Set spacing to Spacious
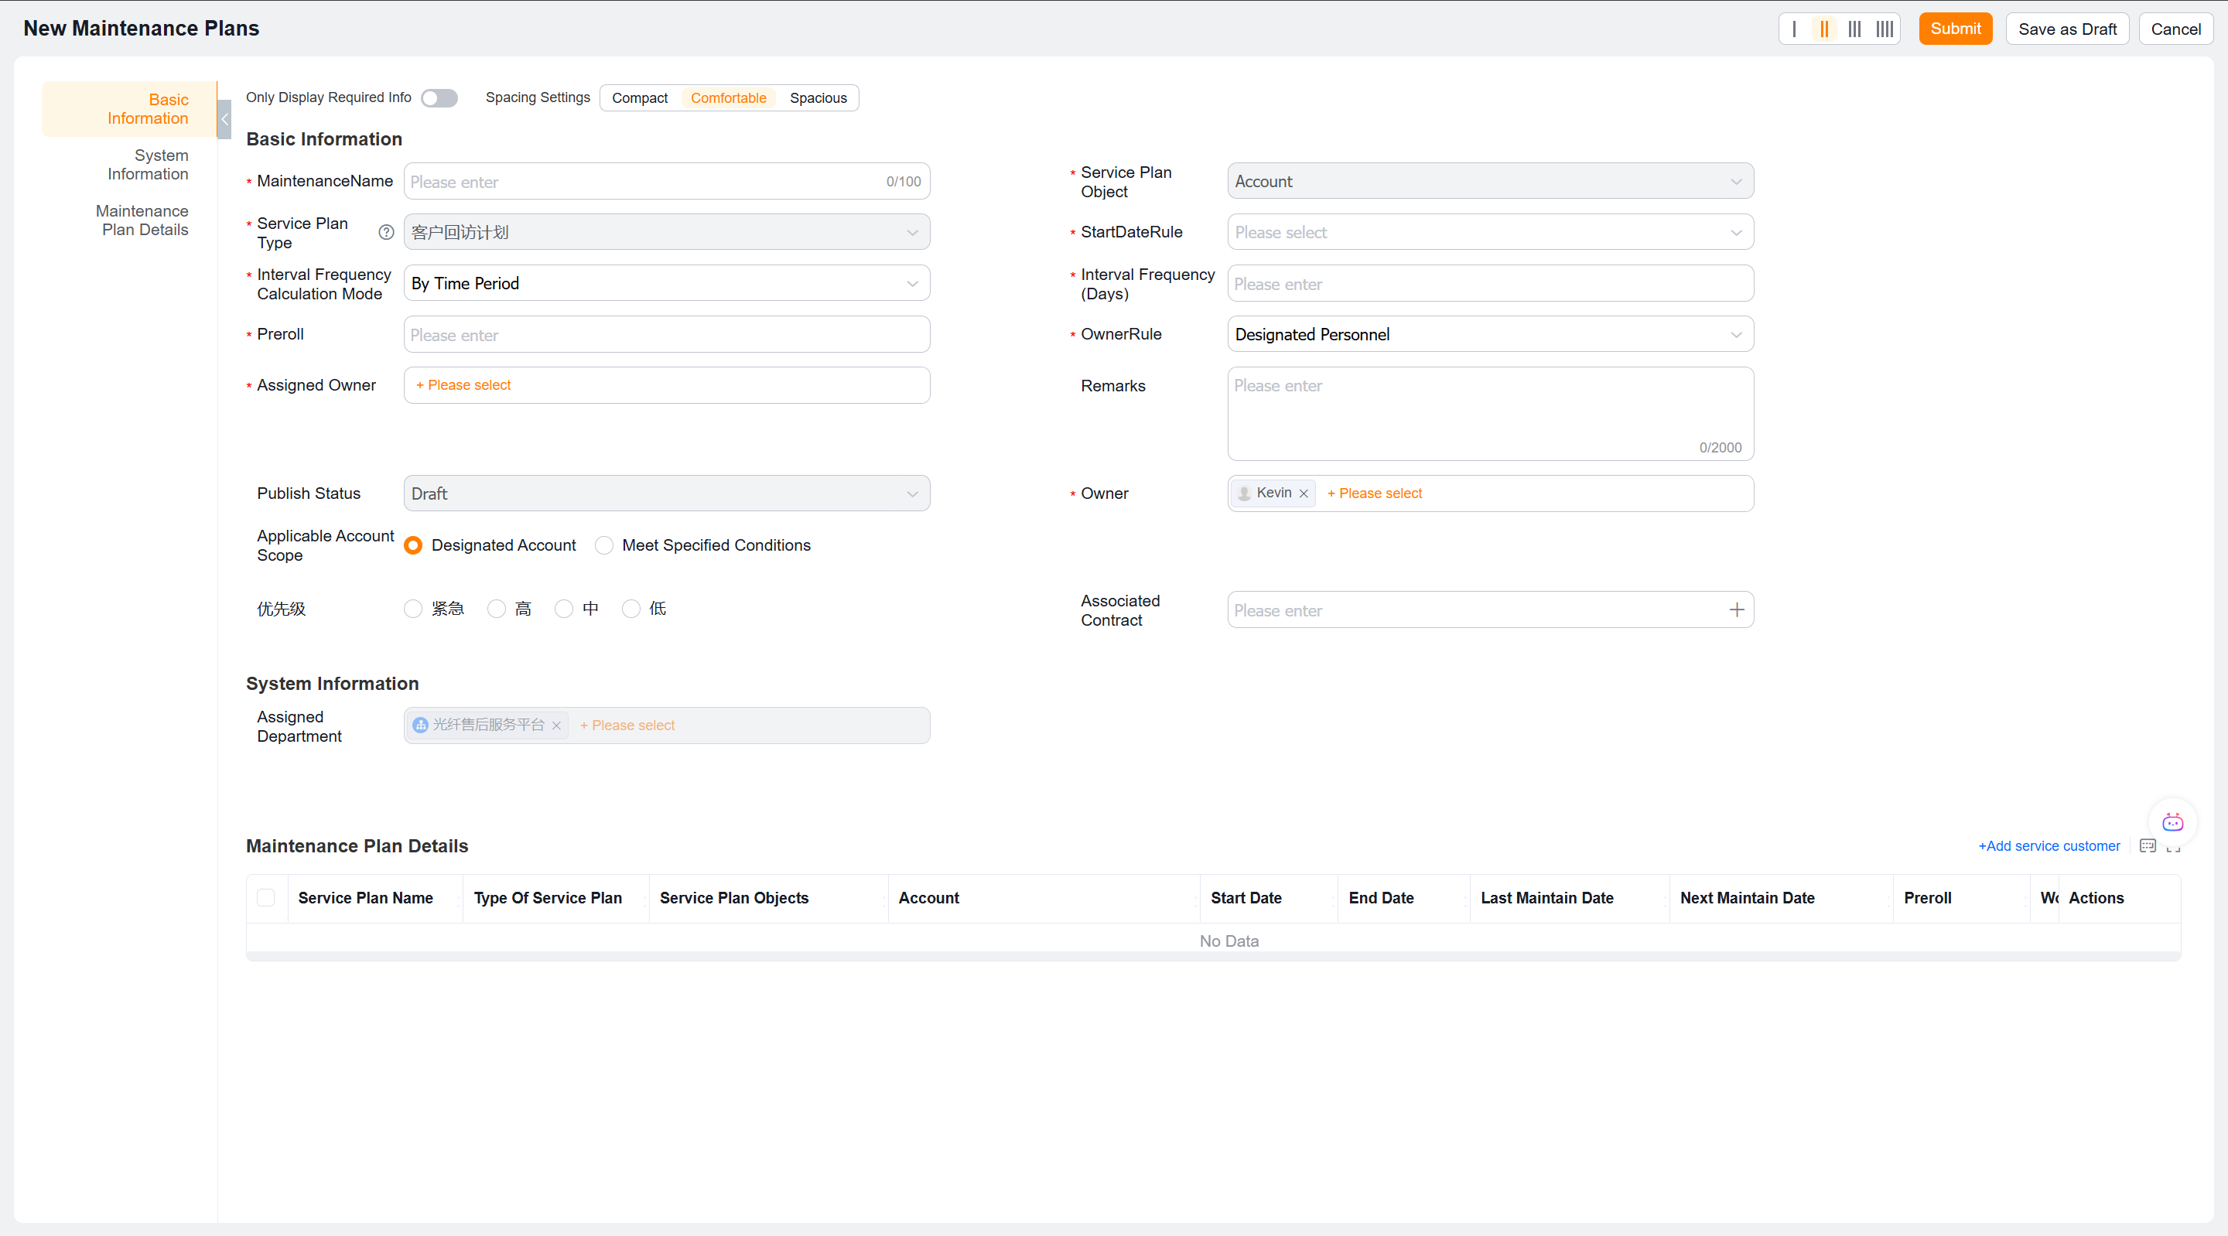Screen dimensions: 2228x1236 tap(818, 97)
